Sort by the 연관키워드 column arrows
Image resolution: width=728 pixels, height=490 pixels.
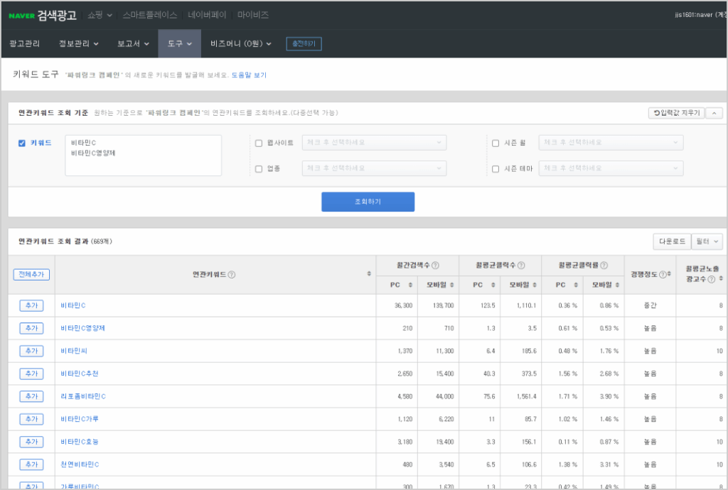coord(368,274)
